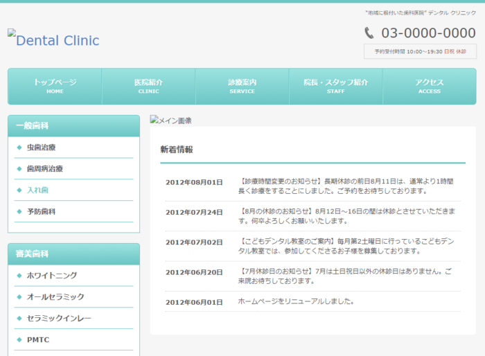Image resolution: width=485 pixels, height=356 pixels.
Task: Open the PMTC sidebar link
Action: point(38,340)
